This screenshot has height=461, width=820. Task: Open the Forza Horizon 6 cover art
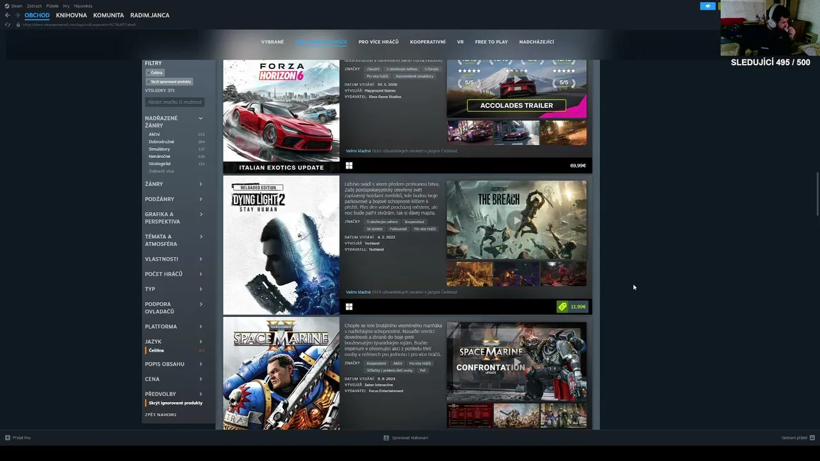click(281, 117)
